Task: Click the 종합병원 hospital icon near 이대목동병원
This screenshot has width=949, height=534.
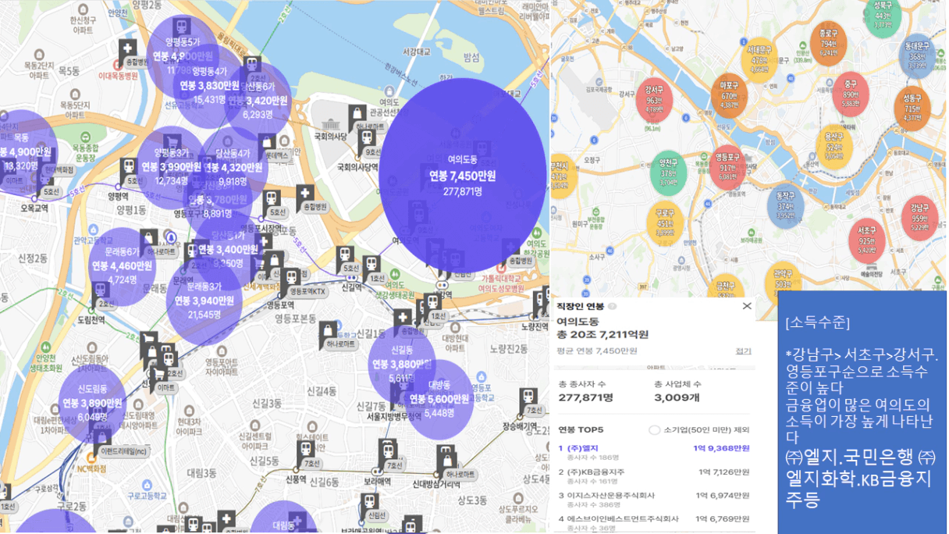Action: 129,48
